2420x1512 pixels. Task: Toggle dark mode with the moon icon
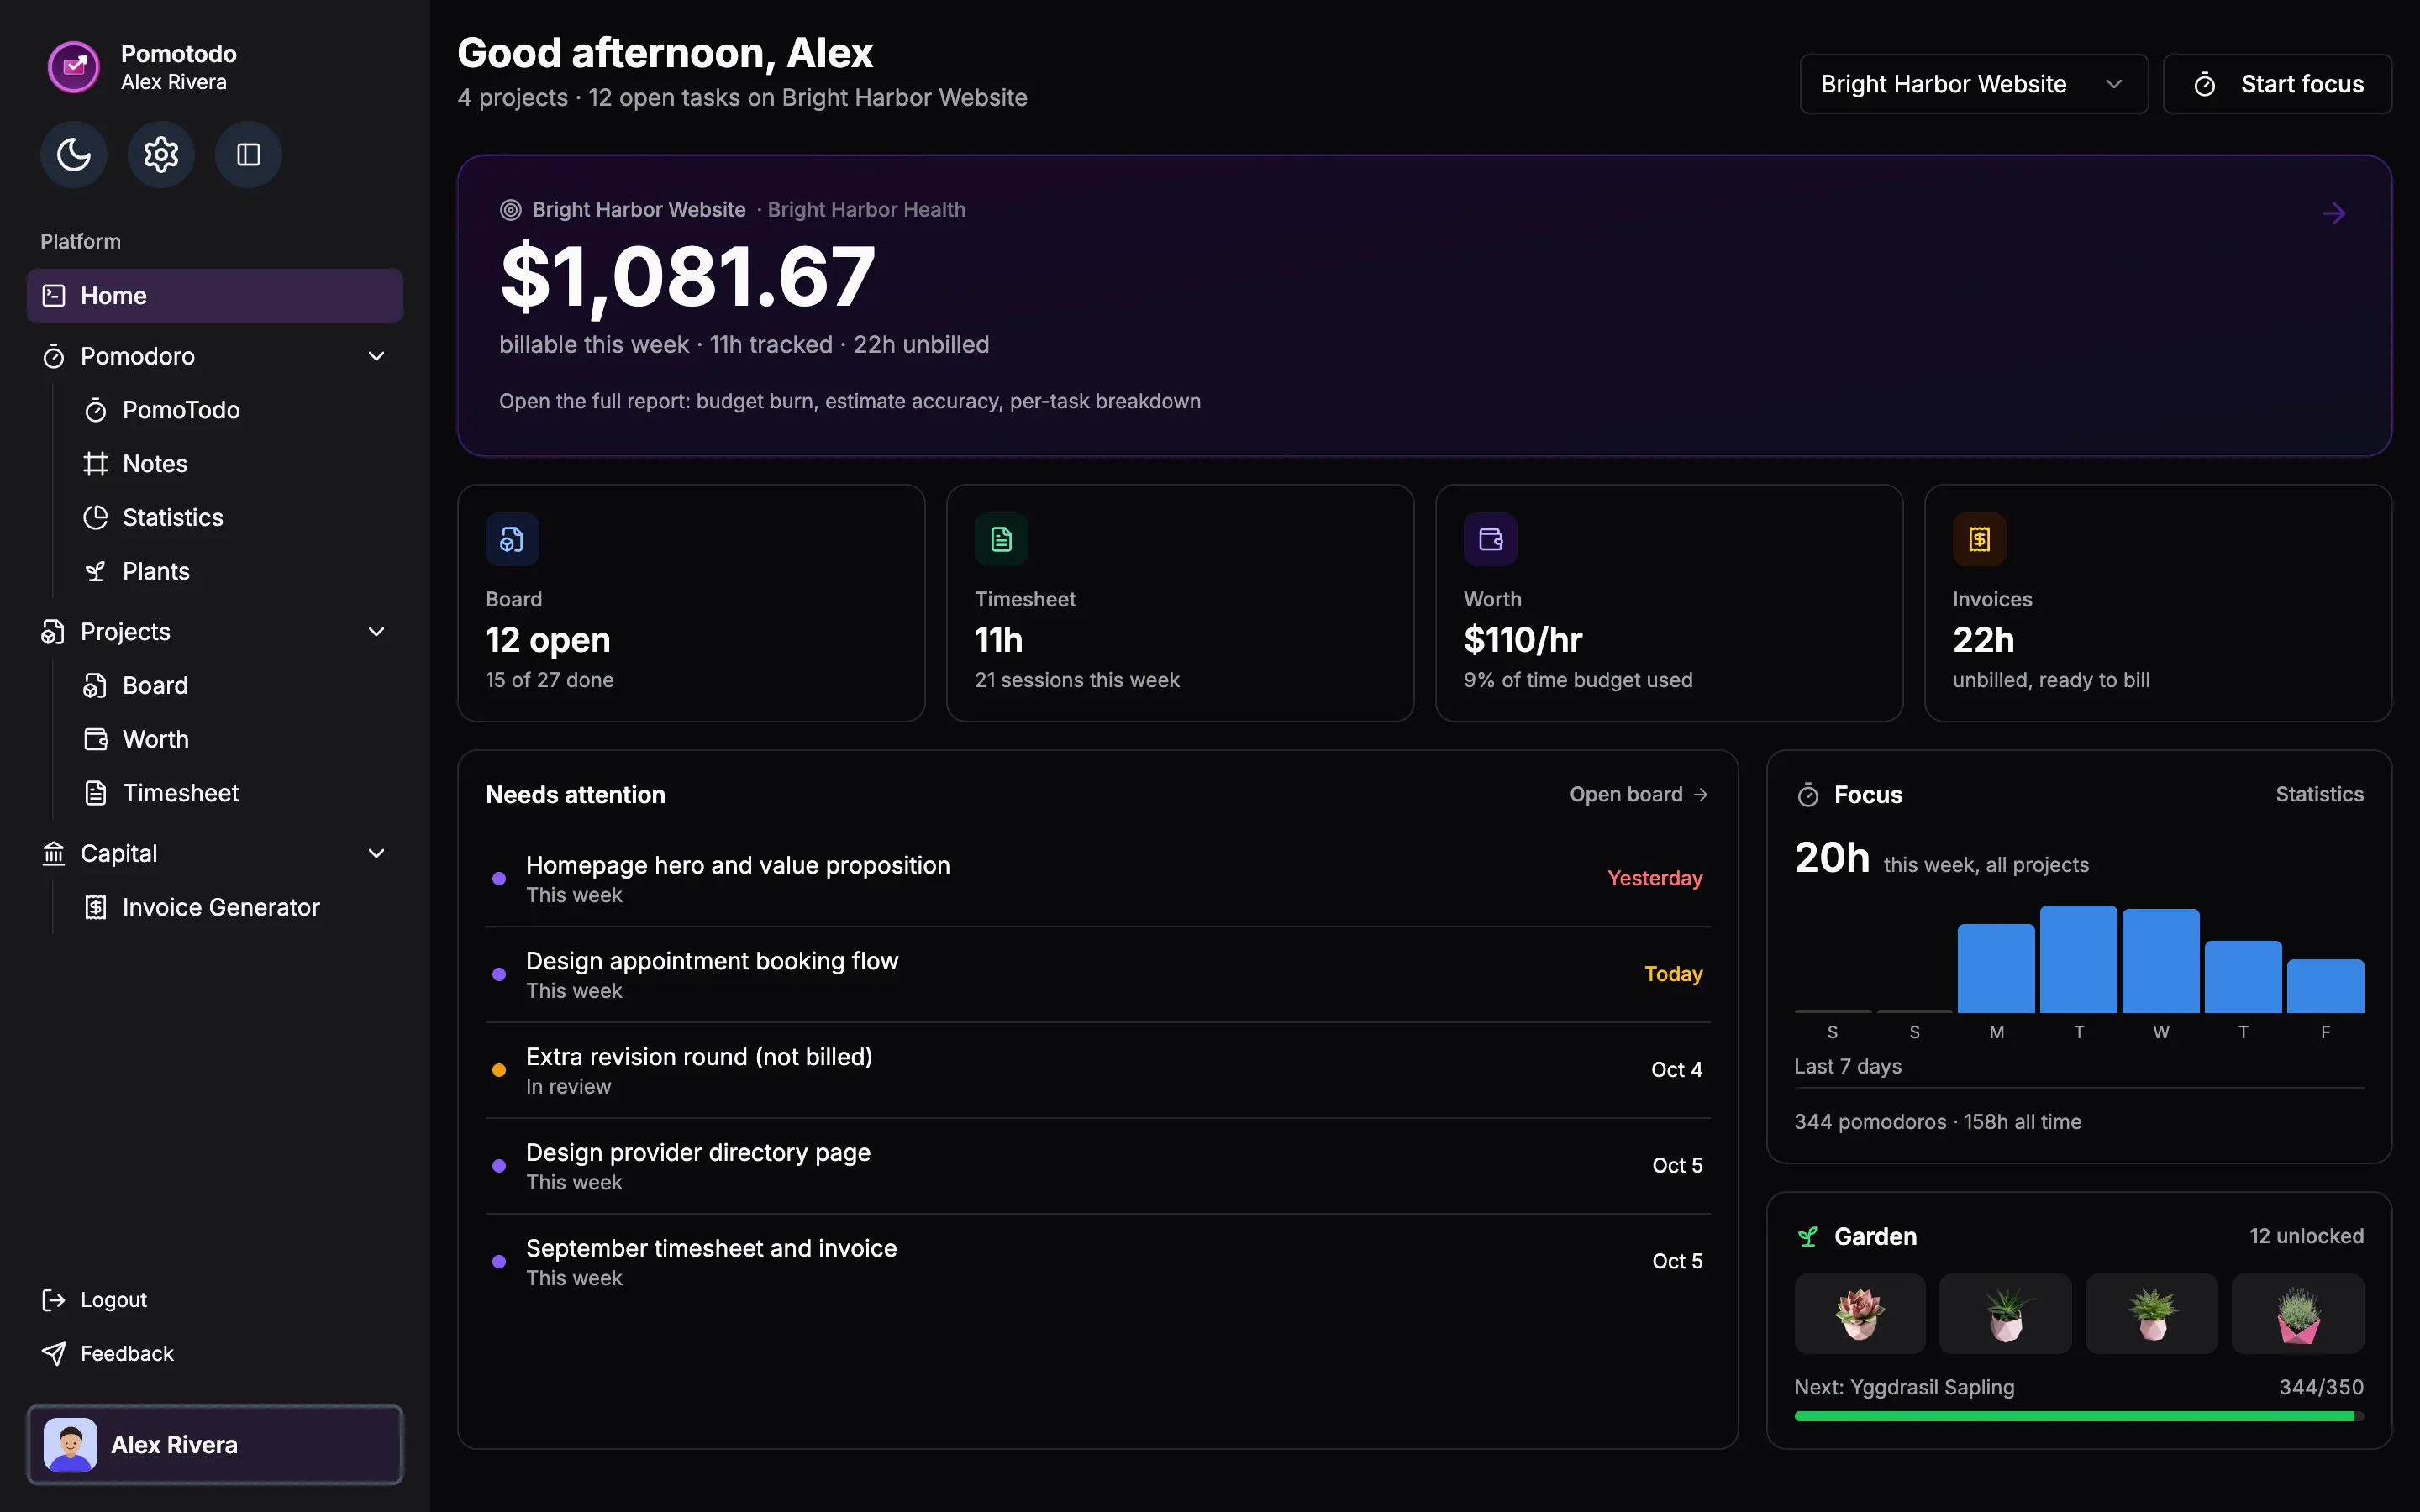(x=74, y=154)
